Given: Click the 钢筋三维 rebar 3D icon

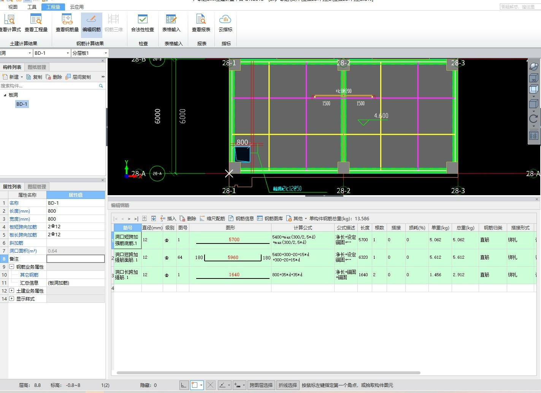Looking at the screenshot, I should coord(114,23).
